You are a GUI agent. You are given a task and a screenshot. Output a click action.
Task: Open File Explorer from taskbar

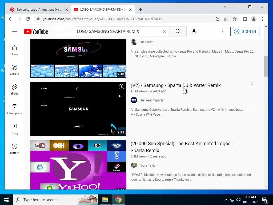point(105,200)
